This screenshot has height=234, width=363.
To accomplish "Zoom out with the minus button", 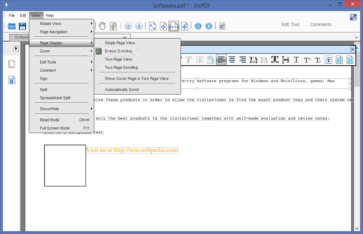I will (198, 26).
